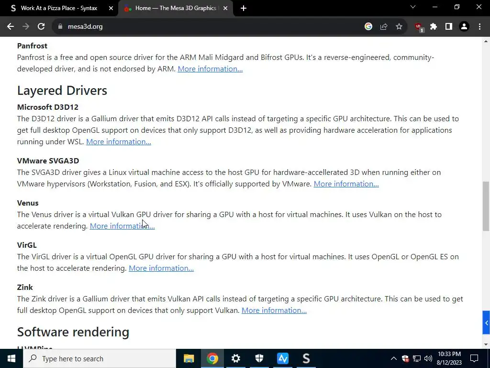Open a new tab with the plus button

(244, 9)
